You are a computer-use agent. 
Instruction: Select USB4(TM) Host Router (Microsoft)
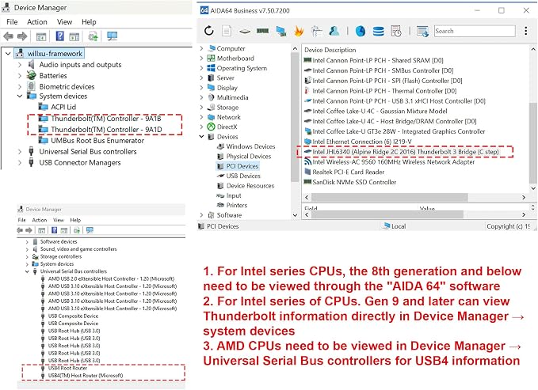tap(86, 375)
